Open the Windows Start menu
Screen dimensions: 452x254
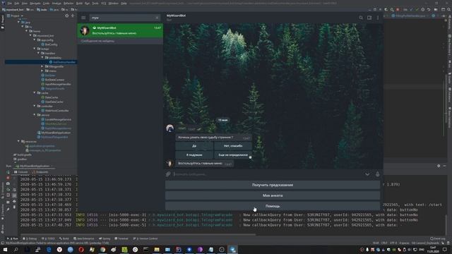tap(6, 249)
